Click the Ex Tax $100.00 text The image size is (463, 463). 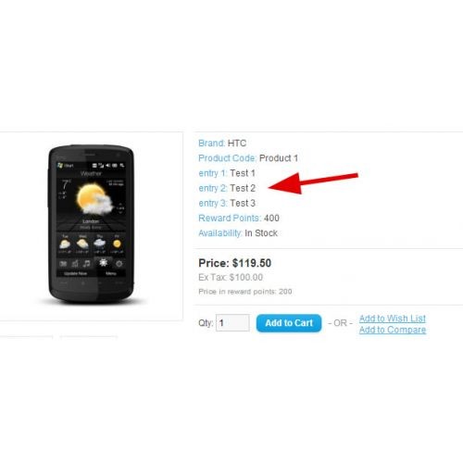pyautogui.click(x=231, y=277)
